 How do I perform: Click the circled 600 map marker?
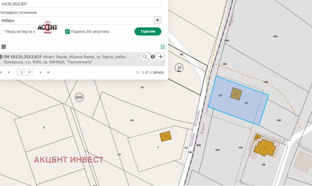pos(79,98)
